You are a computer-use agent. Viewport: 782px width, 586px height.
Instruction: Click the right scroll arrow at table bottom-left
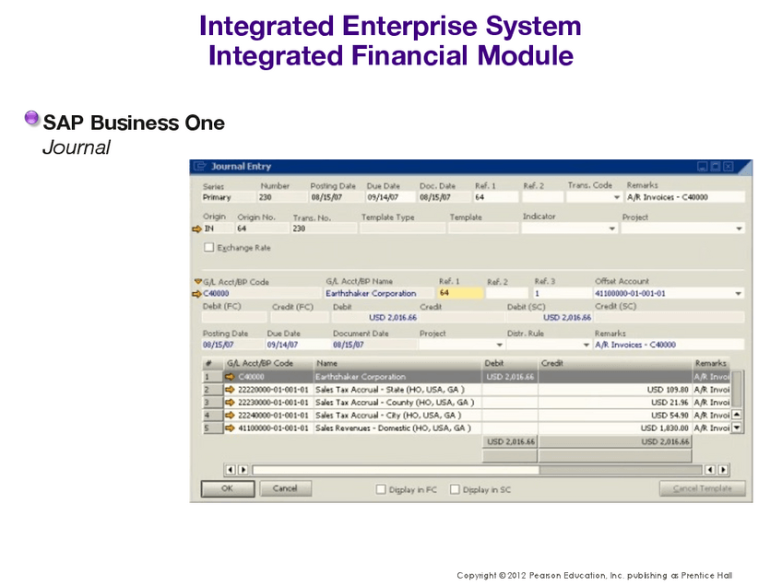point(243,469)
